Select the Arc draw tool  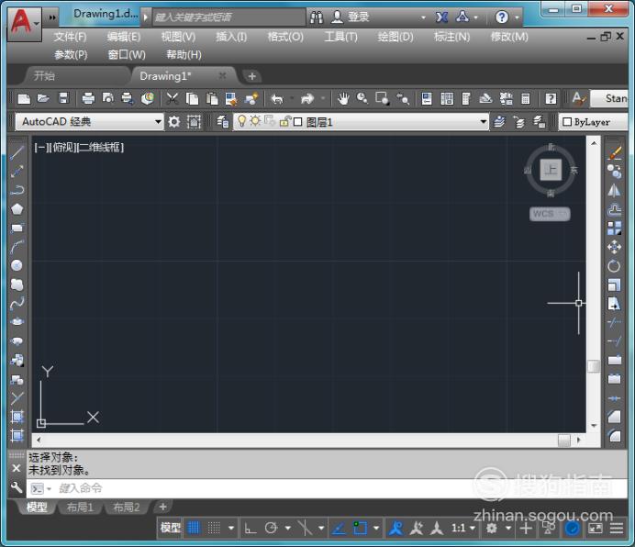[17, 247]
